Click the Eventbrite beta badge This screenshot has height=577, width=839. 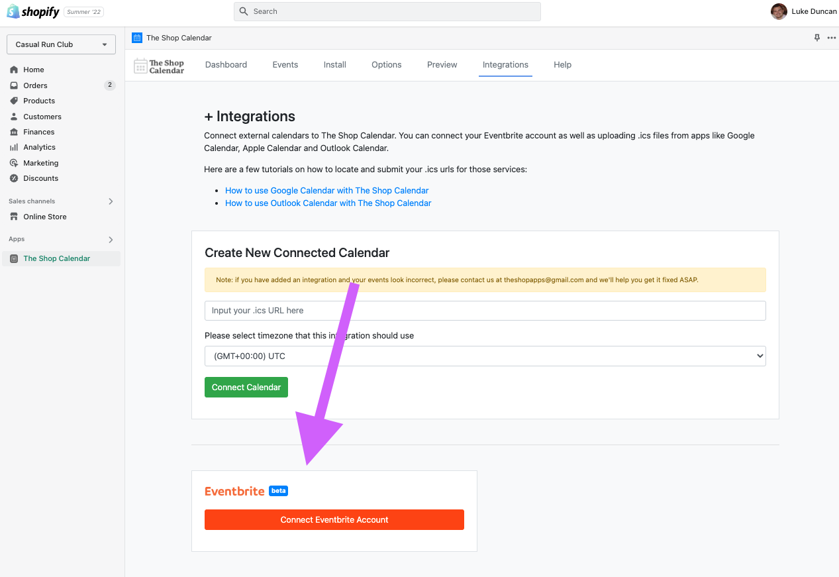[279, 491]
